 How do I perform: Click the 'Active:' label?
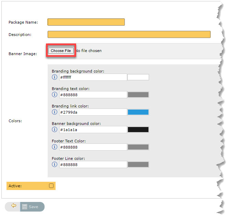[15, 186]
